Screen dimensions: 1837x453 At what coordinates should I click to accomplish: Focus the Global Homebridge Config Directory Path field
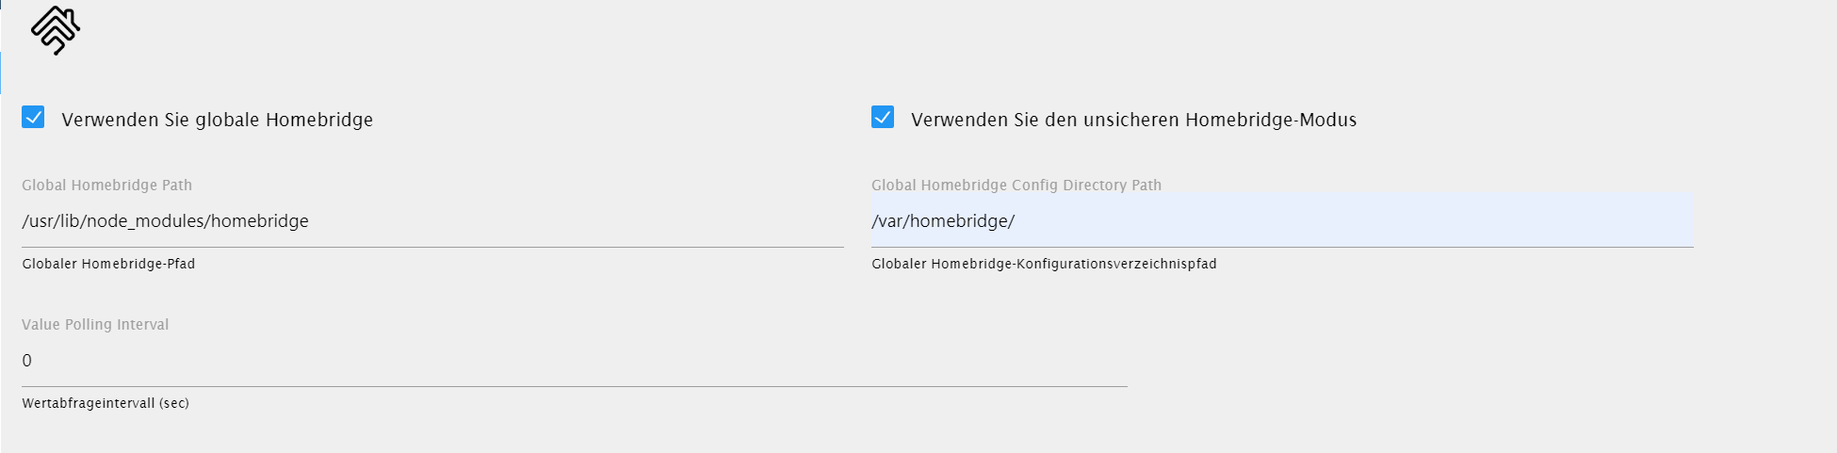tap(1282, 221)
